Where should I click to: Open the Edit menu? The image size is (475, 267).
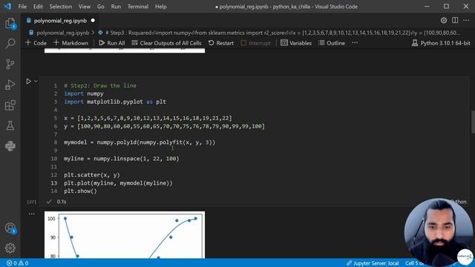coord(38,7)
